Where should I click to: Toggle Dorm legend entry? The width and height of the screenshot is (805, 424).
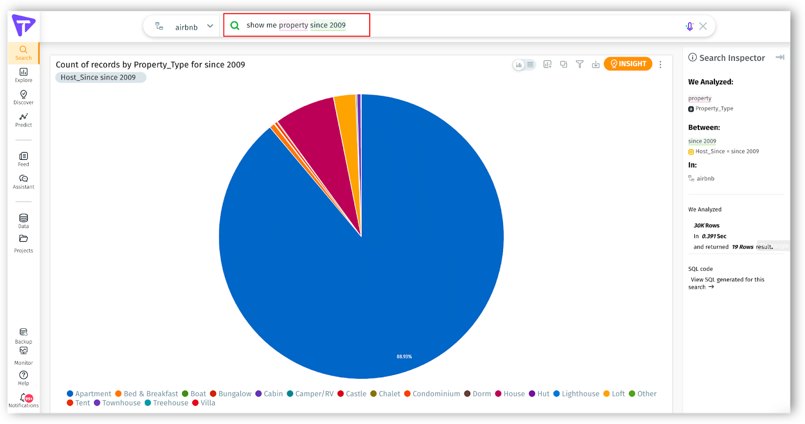(477, 394)
